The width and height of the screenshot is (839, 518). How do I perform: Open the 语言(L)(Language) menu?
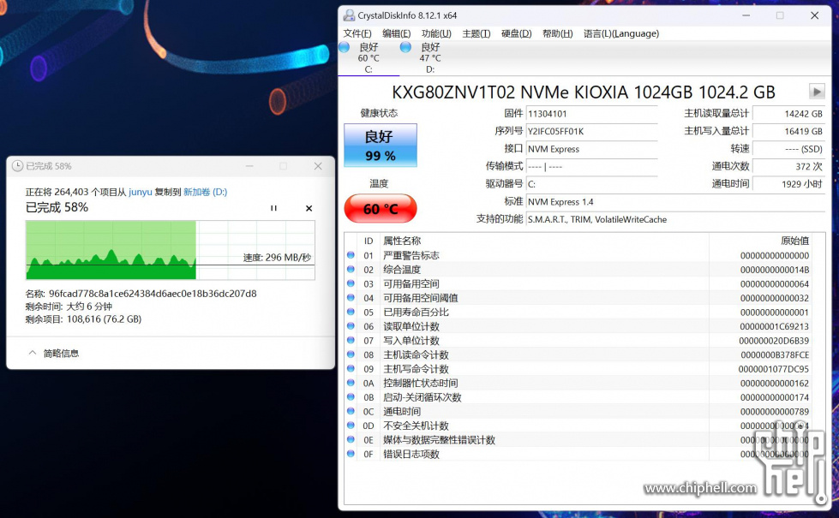[x=621, y=33]
